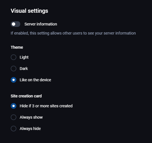Click the Visual settings heading
152x143 pixels.
coord(29,11)
